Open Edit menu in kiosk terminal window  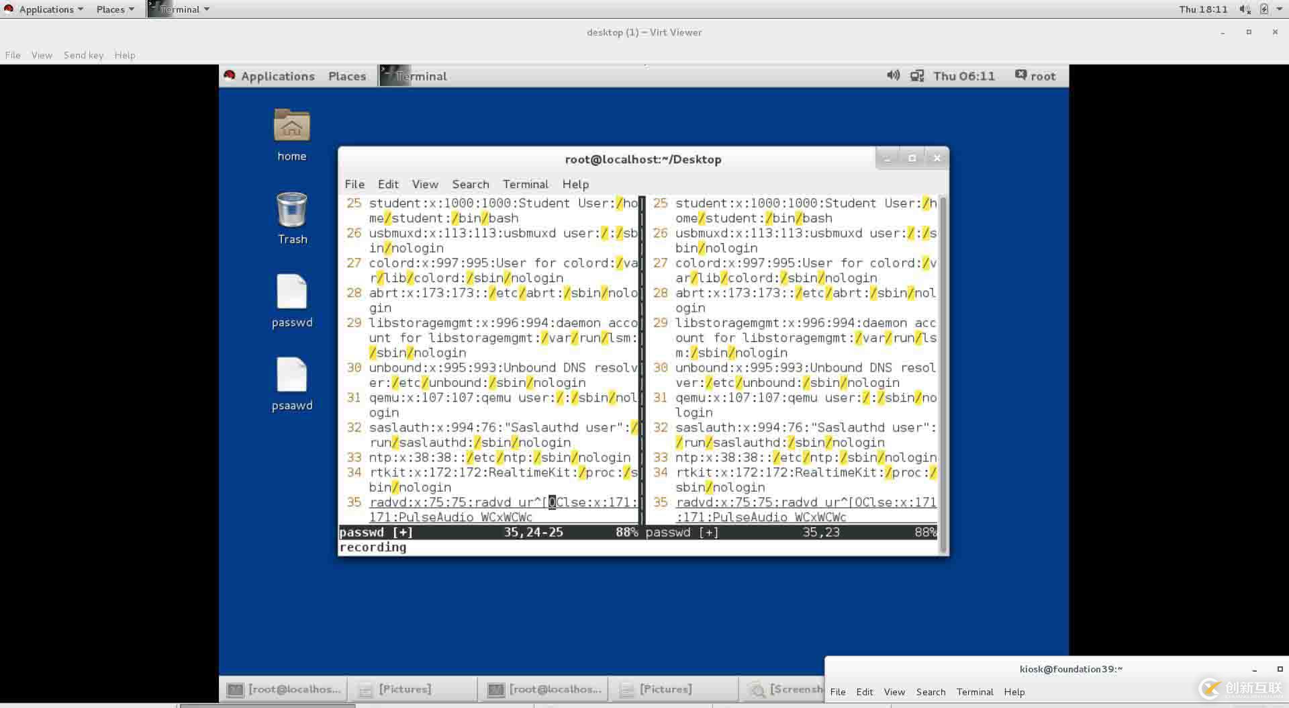[x=864, y=692]
